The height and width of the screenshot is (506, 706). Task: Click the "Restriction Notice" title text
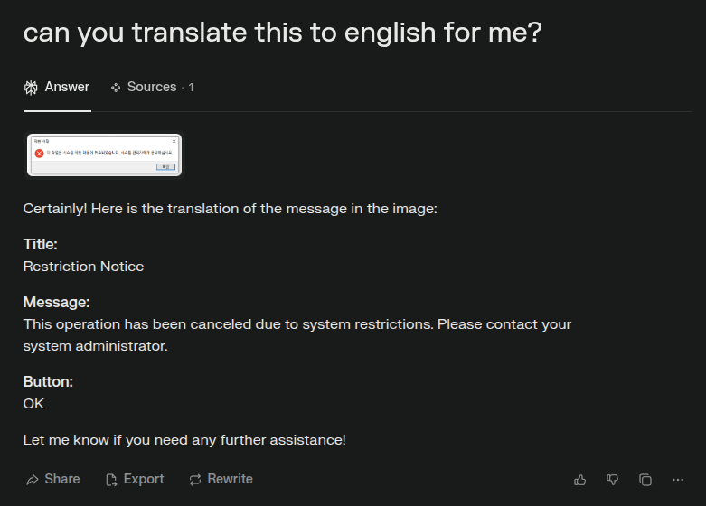(83, 267)
